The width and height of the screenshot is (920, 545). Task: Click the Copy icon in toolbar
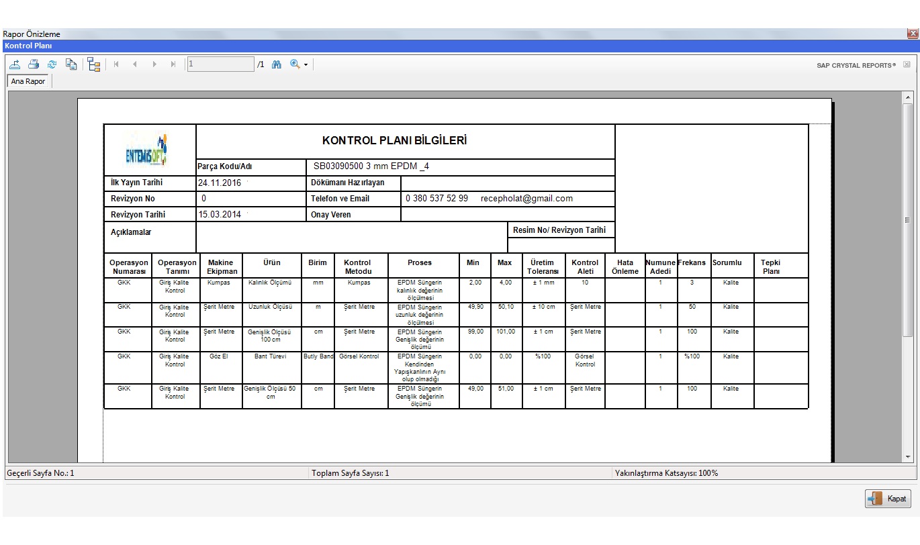pos(71,64)
